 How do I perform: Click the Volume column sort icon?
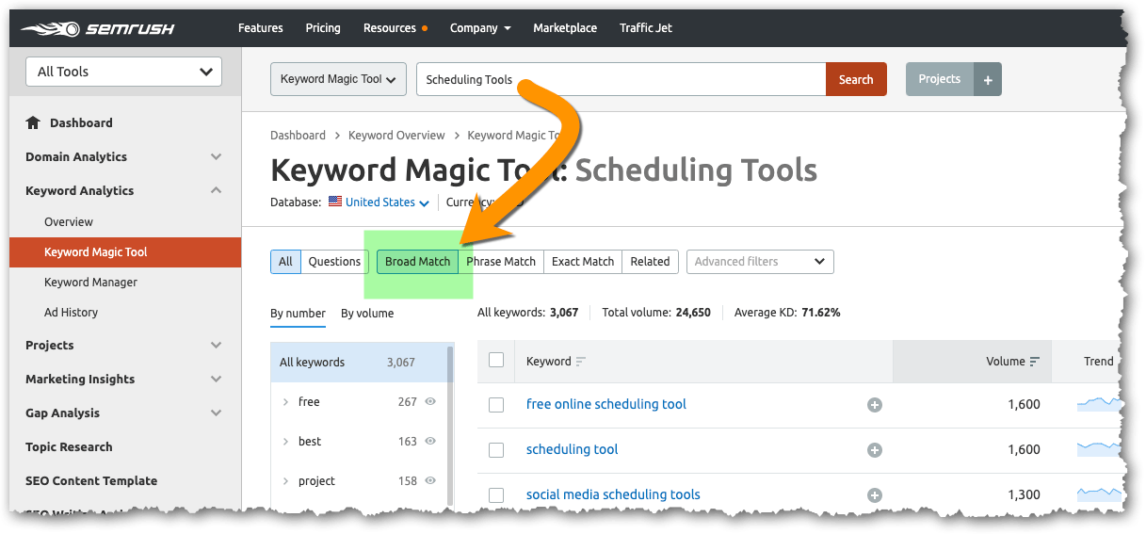pos(1035,362)
